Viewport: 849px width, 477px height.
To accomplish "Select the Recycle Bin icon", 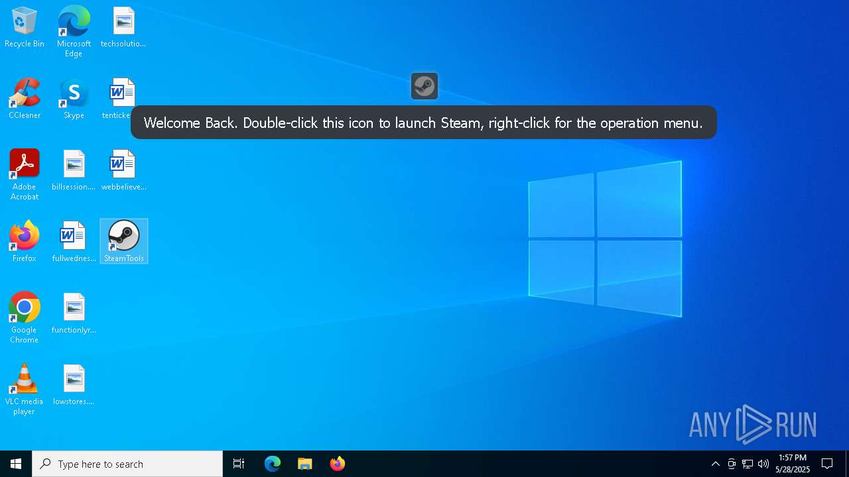I will point(25,28).
